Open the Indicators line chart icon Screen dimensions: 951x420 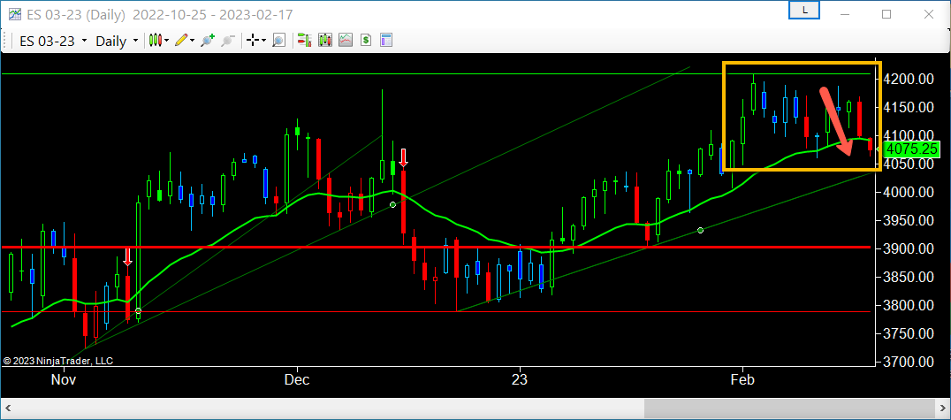point(346,41)
